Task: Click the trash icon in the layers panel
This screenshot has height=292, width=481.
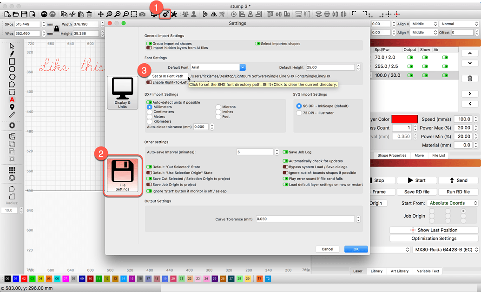Action: [x=470, y=79]
